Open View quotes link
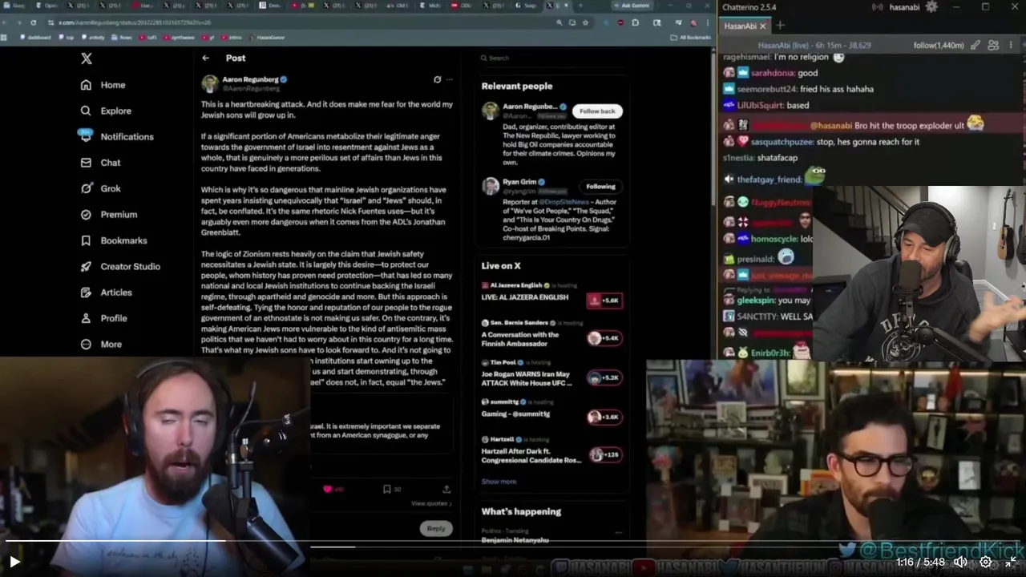This screenshot has width=1026, height=577. pos(431,503)
